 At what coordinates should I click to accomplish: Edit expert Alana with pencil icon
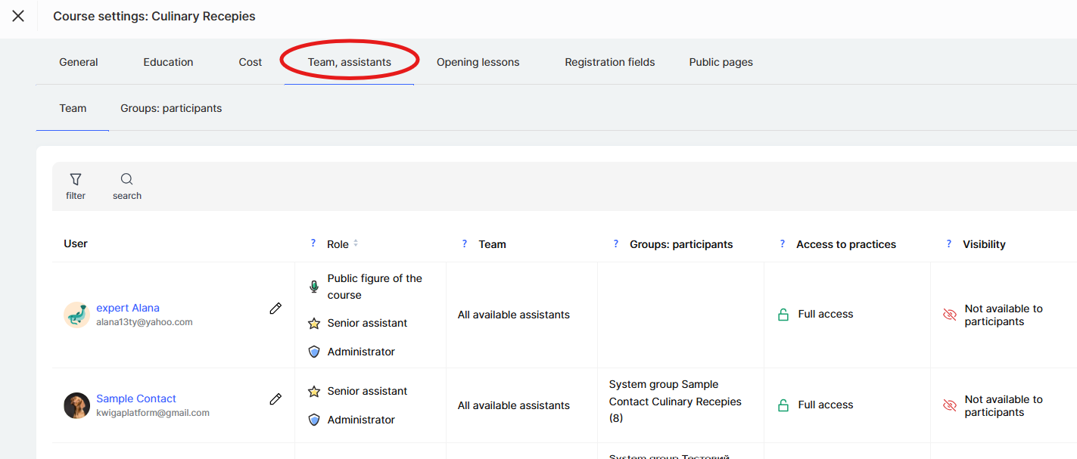tap(275, 309)
